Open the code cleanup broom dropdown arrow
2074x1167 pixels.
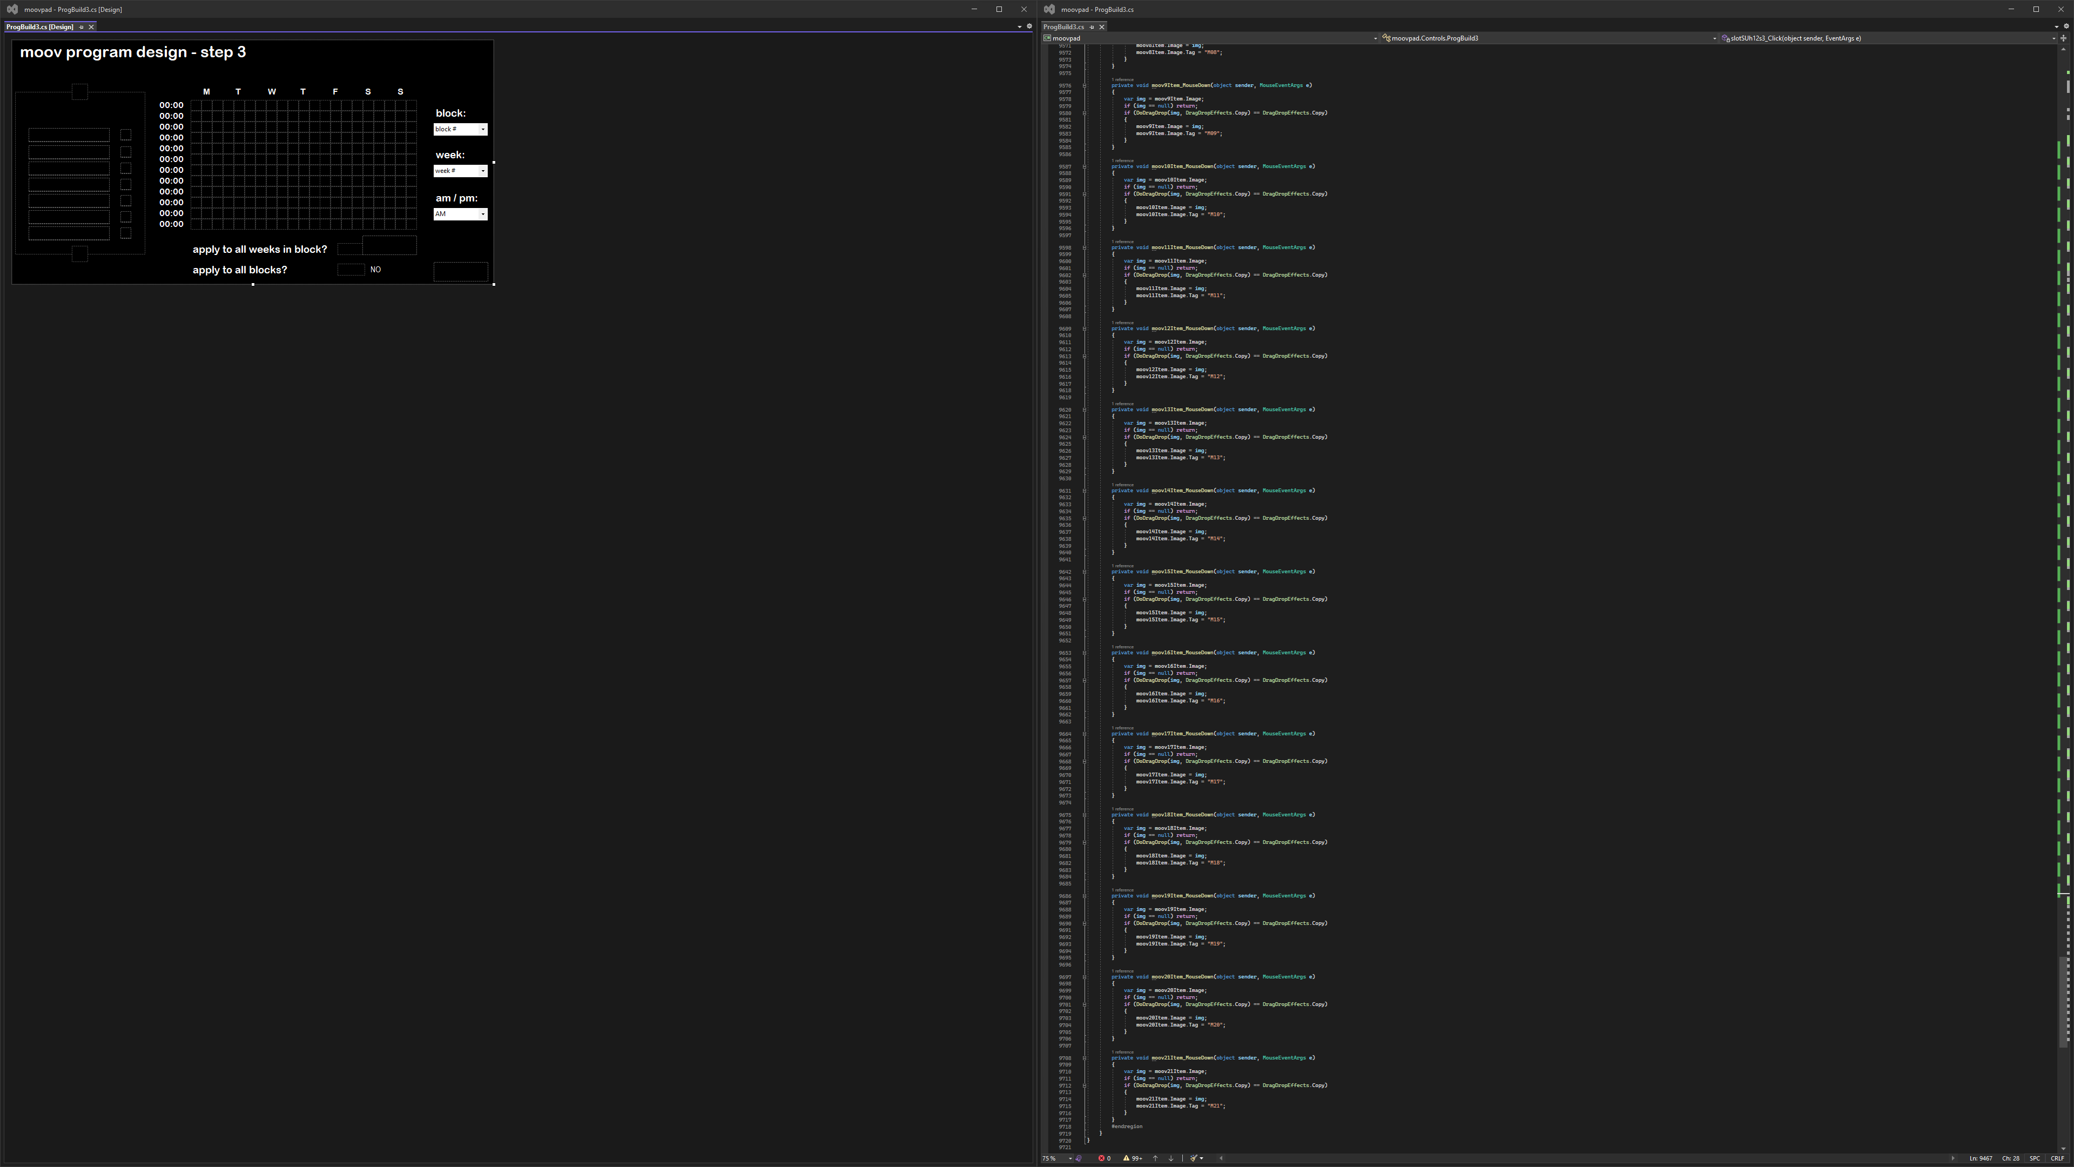tap(1201, 1159)
